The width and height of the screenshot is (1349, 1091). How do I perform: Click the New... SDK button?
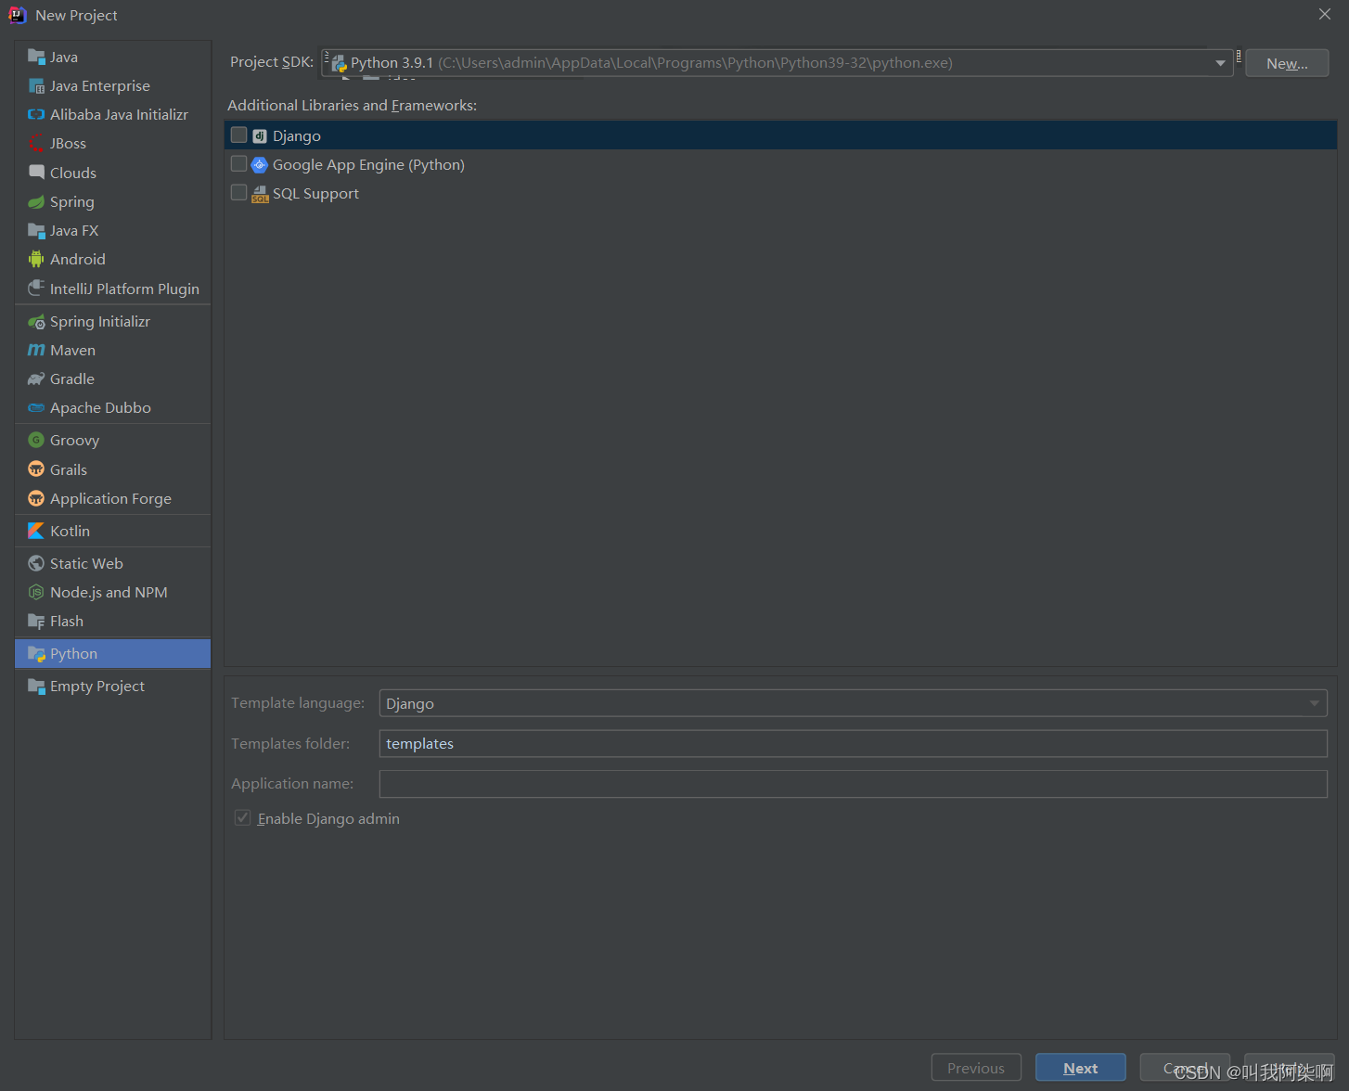click(1287, 63)
